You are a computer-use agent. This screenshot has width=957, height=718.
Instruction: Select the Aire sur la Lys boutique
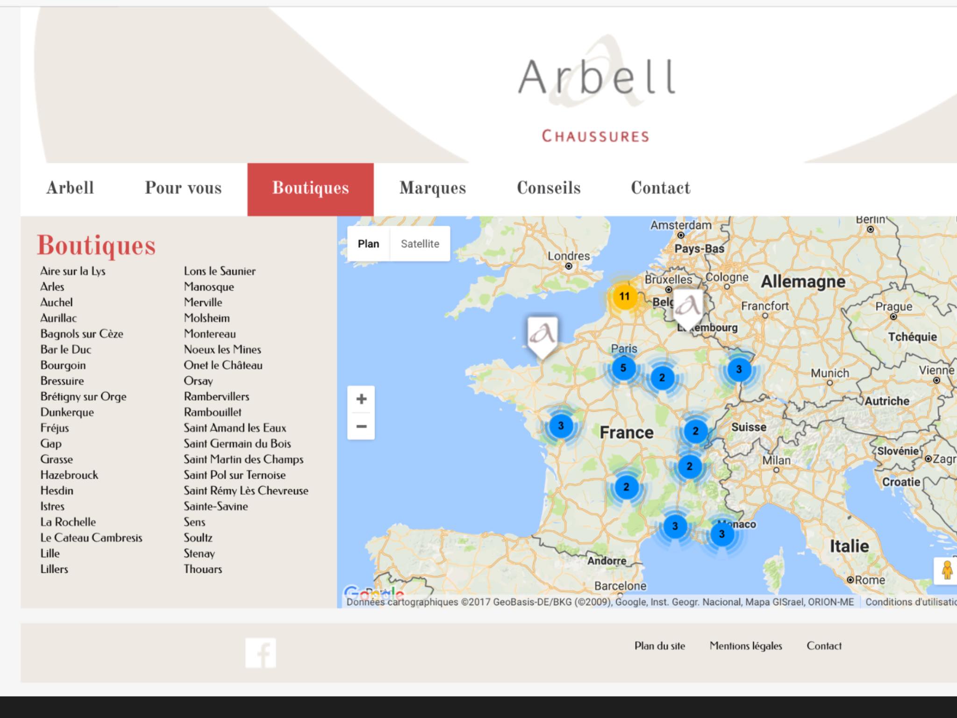pos(73,271)
